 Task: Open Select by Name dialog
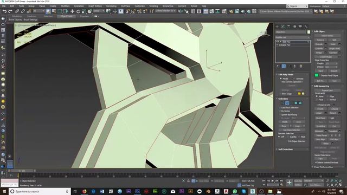click(x=54, y=11)
